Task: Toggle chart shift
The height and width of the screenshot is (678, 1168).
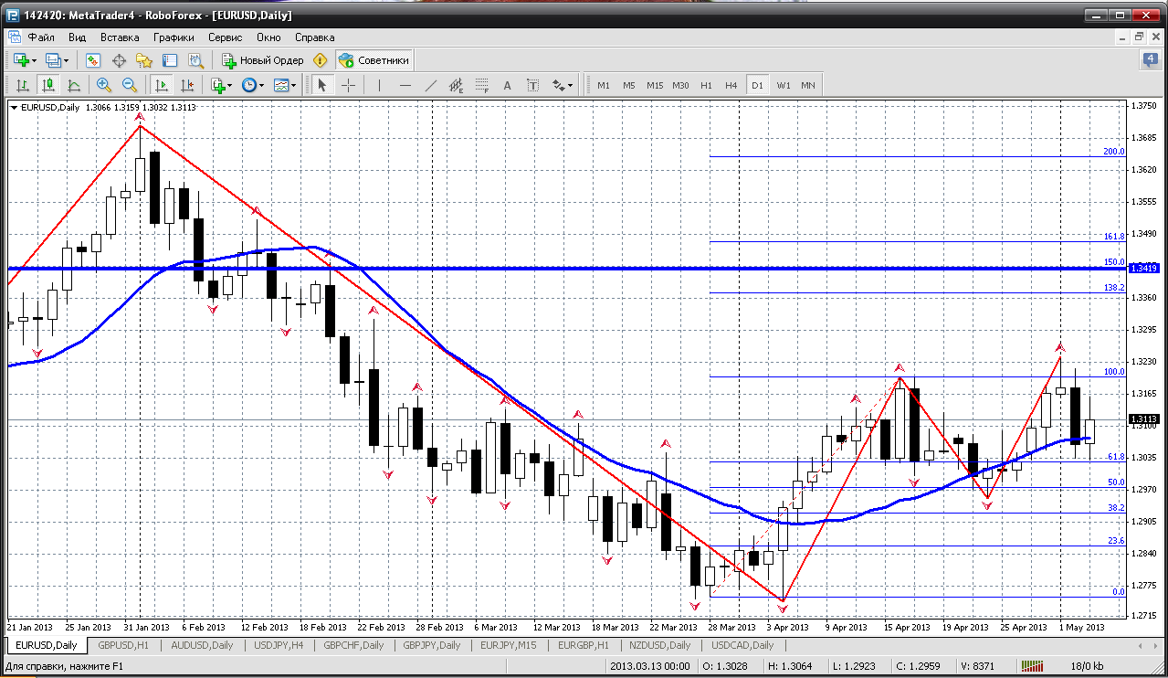Action: pyautogui.click(x=187, y=85)
